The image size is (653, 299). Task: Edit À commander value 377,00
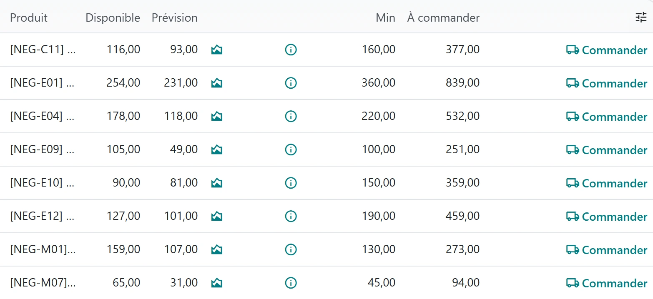(x=462, y=50)
